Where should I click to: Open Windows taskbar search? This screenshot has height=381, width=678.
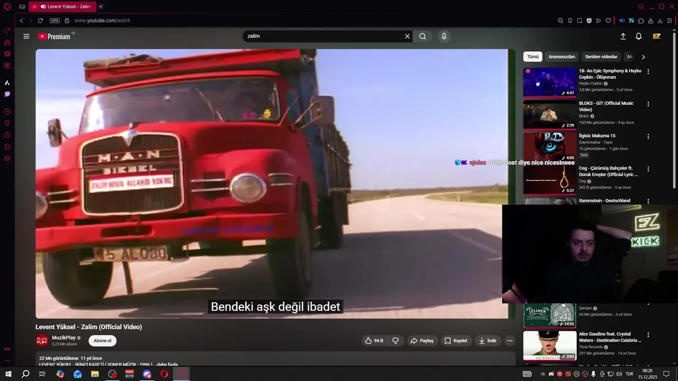25,374
